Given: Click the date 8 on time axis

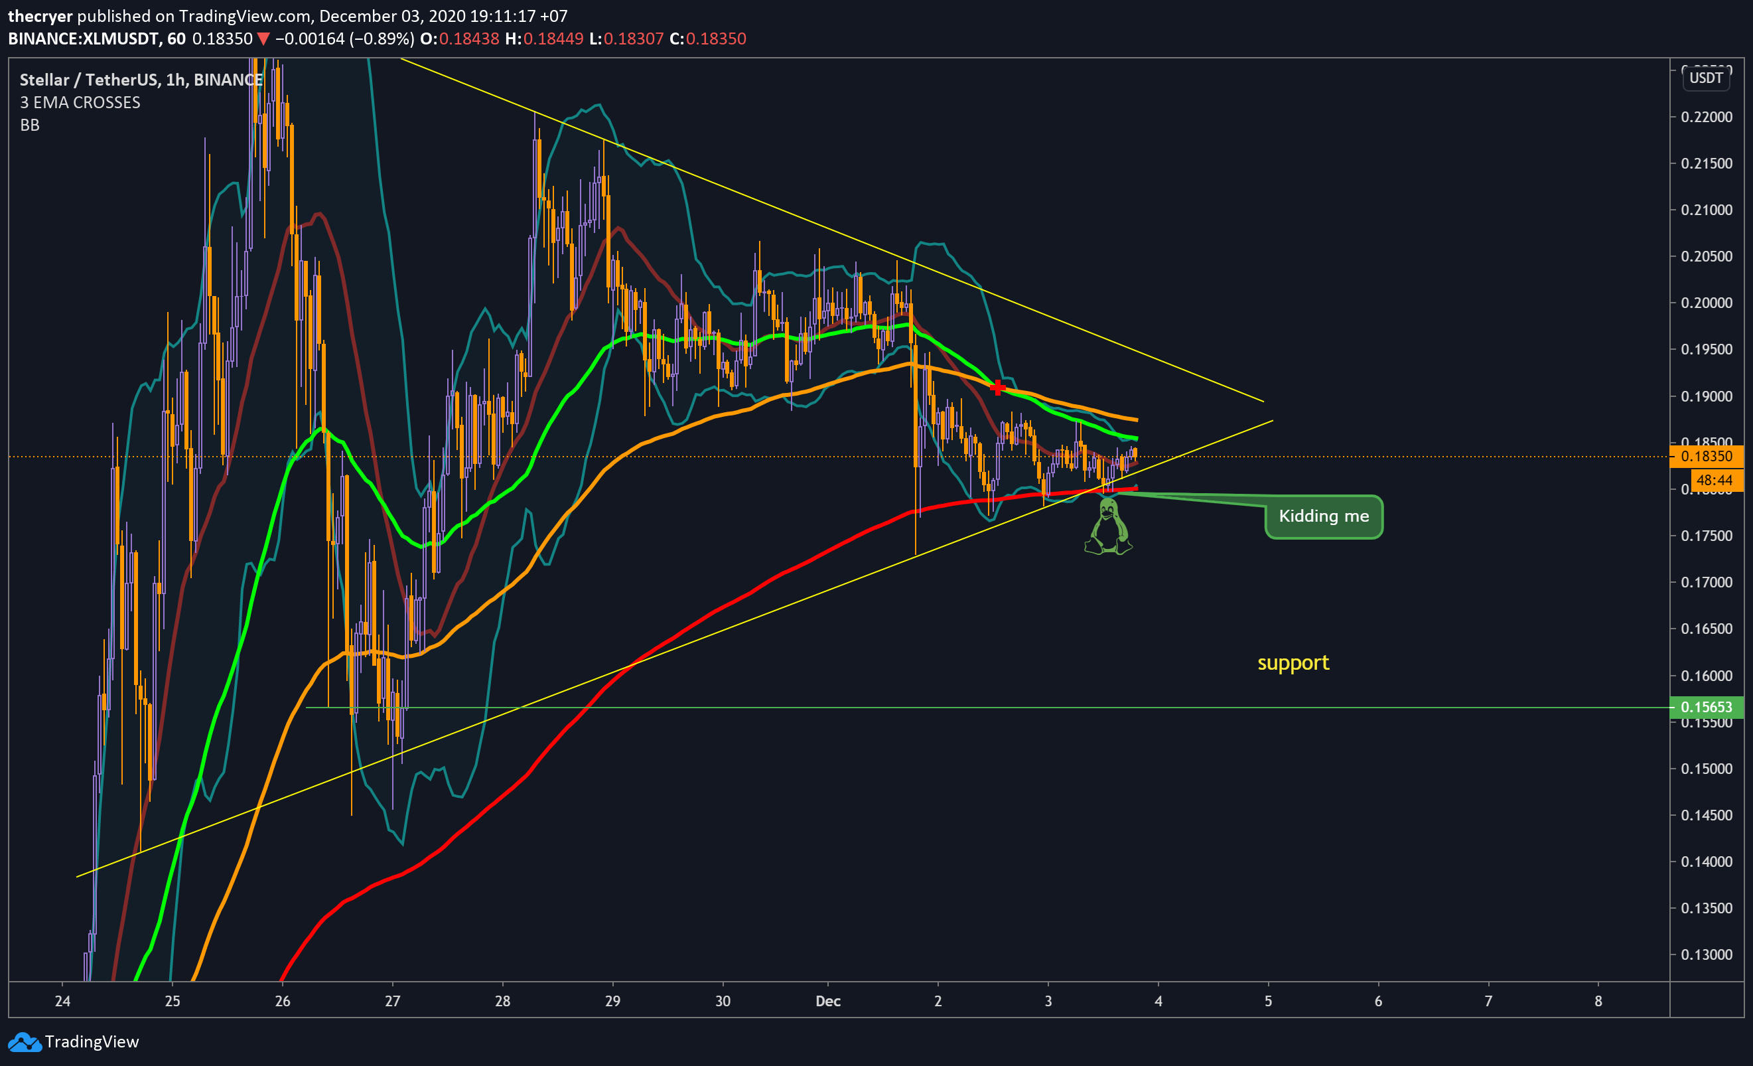Looking at the screenshot, I should (x=1598, y=1001).
